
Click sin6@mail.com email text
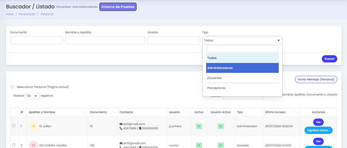(x=134, y=124)
